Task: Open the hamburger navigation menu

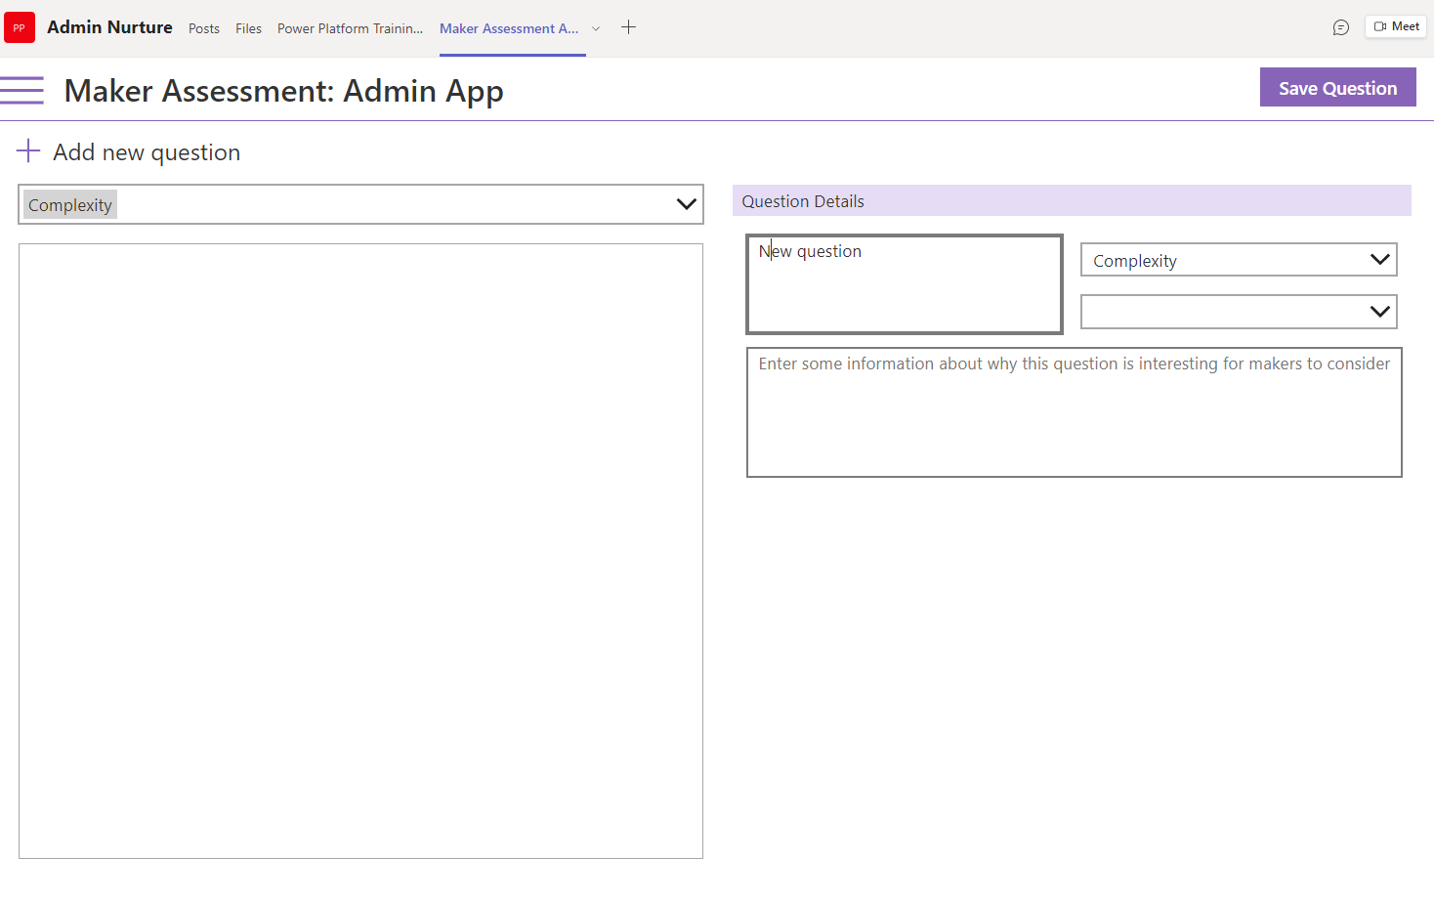Action: click(x=22, y=90)
